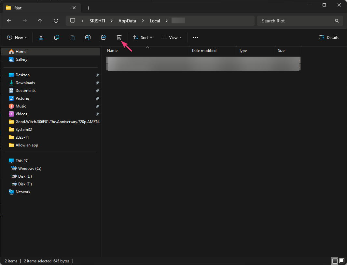
Task: Click AppData in the address path
Action: click(127, 21)
